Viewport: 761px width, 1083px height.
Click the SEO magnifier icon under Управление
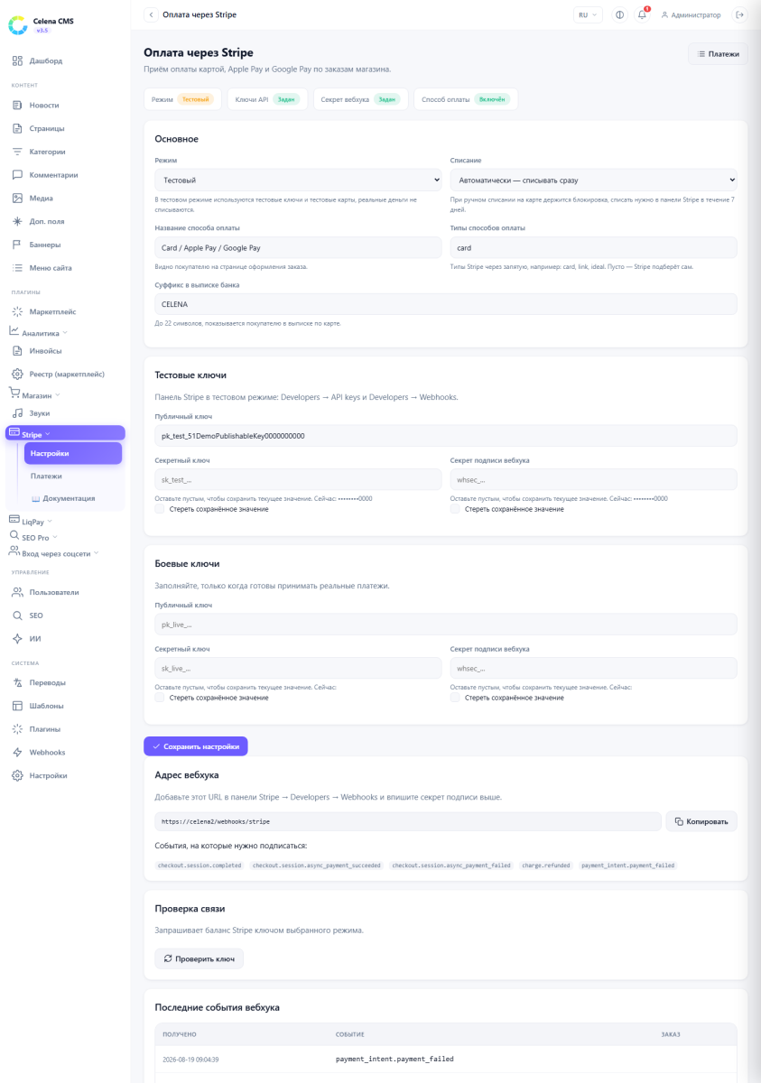click(x=17, y=616)
